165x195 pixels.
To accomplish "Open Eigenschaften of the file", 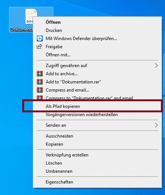I will point(59,182).
